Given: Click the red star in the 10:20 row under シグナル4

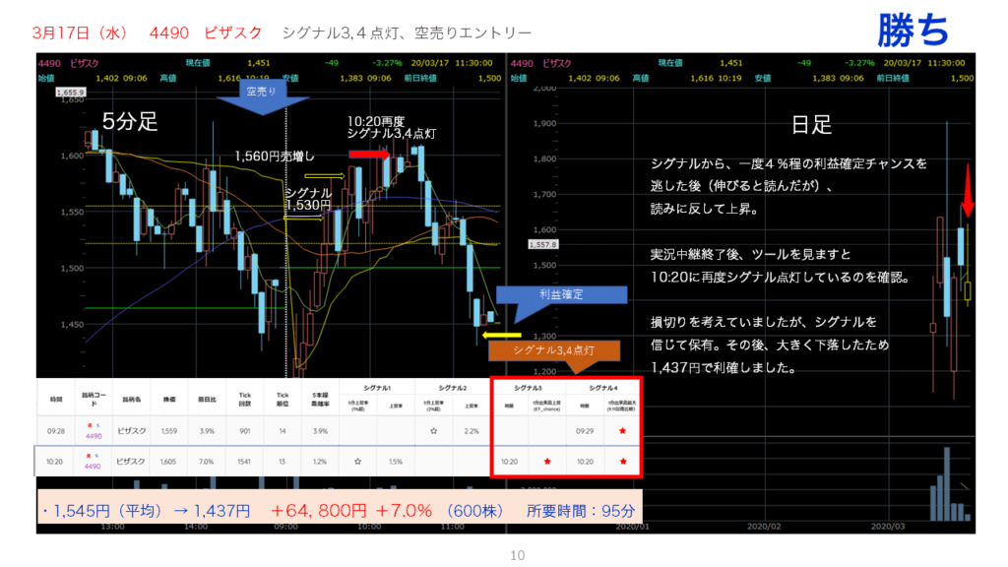Looking at the screenshot, I should click(622, 462).
